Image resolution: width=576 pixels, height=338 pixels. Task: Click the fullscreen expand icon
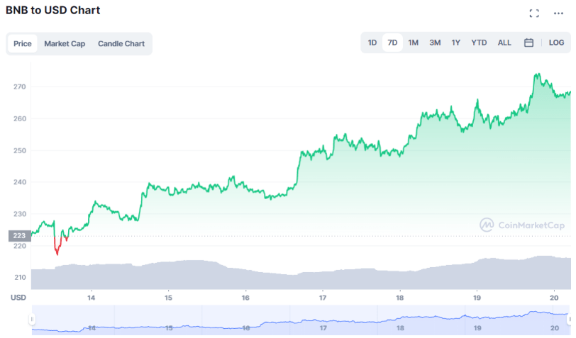pos(534,13)
